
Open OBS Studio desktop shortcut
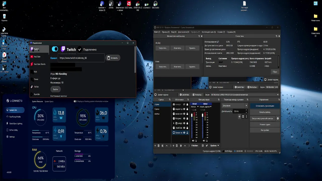[x=155, y=5]
